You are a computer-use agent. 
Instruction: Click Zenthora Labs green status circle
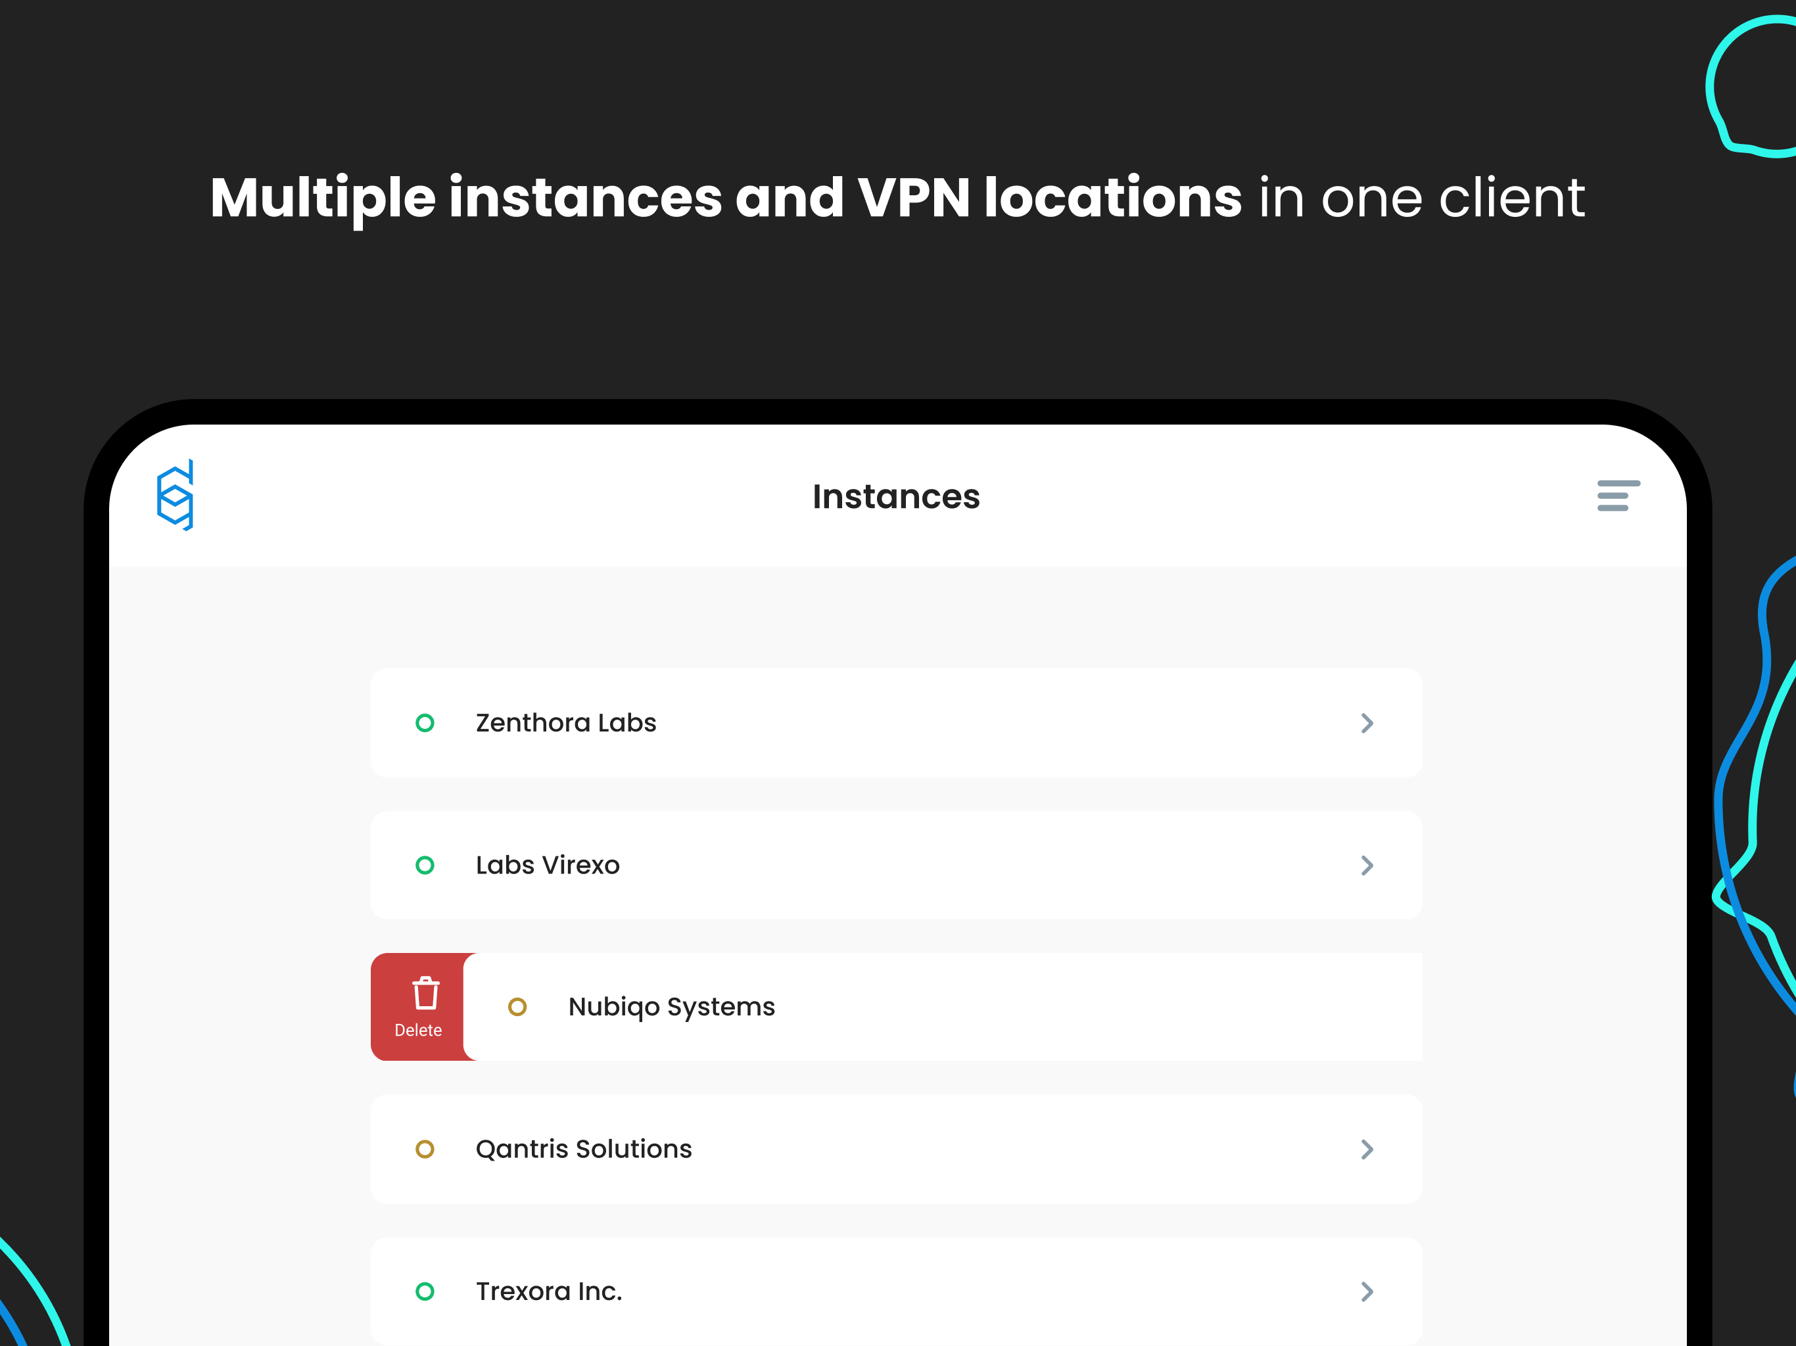pos(425,722)
